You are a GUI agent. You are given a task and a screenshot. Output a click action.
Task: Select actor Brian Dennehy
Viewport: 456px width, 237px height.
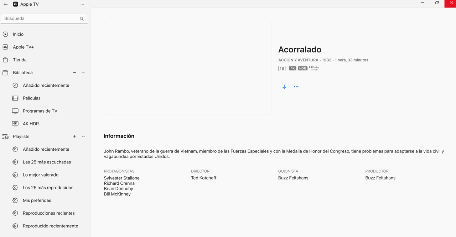[119, 189]
